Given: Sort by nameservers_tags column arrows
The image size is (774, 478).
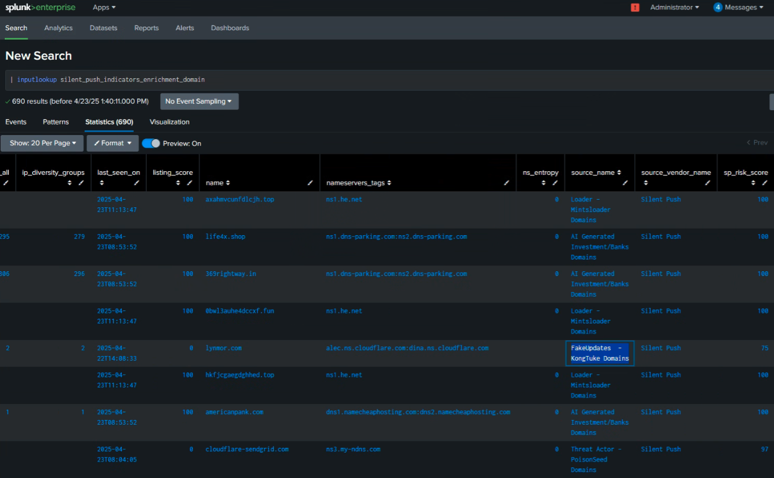Looking at the screenshot, I should (x=389, y=183).
